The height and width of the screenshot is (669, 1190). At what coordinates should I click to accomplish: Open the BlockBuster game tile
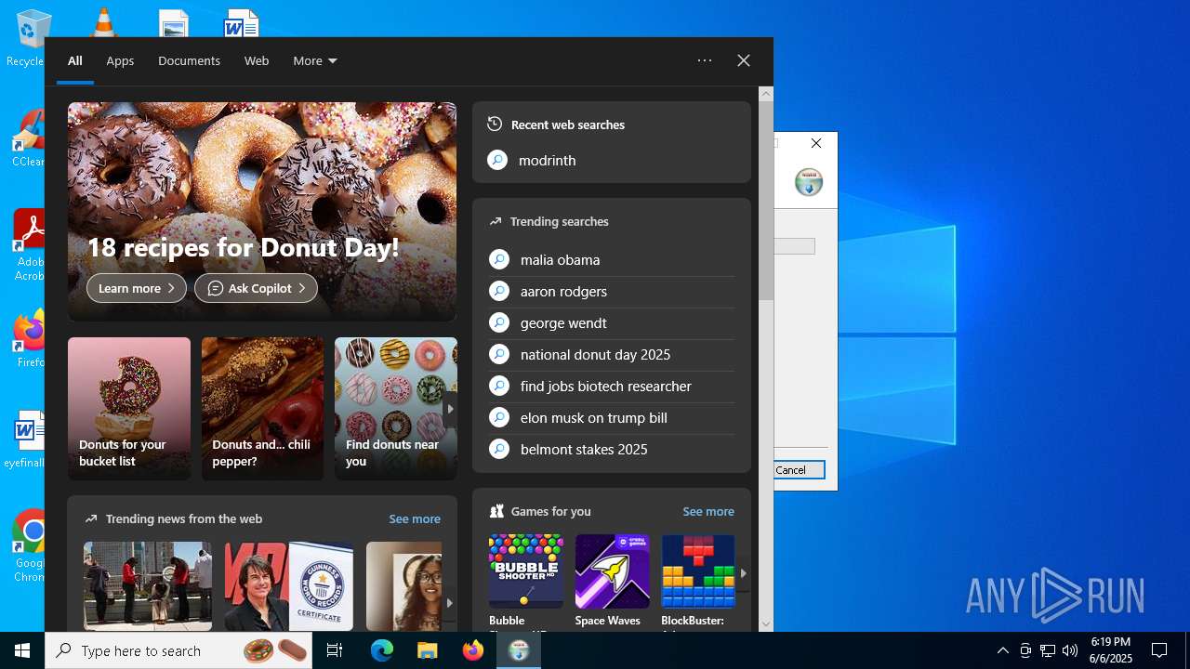tap(698, 582)
